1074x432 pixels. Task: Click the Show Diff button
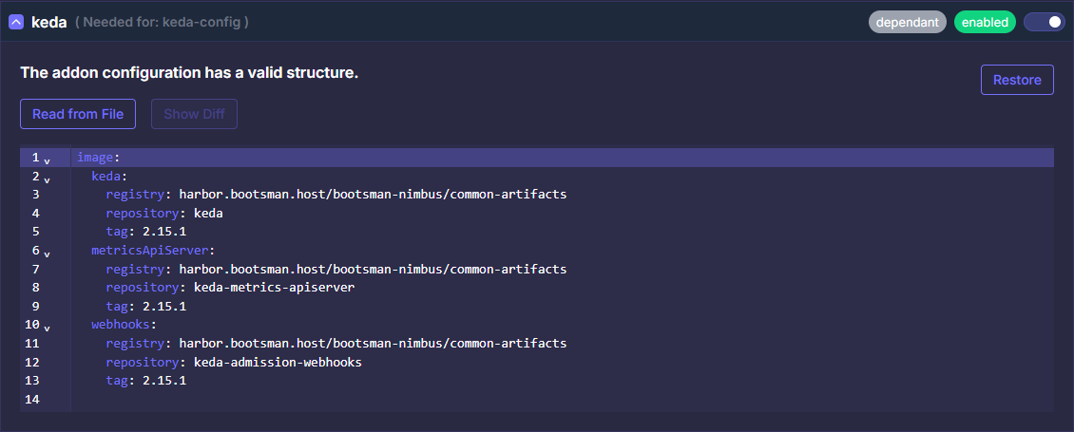click(194, 114)
